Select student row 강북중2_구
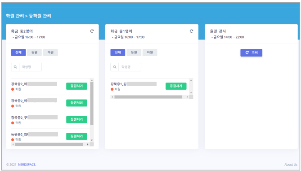 tap(50, 120)
